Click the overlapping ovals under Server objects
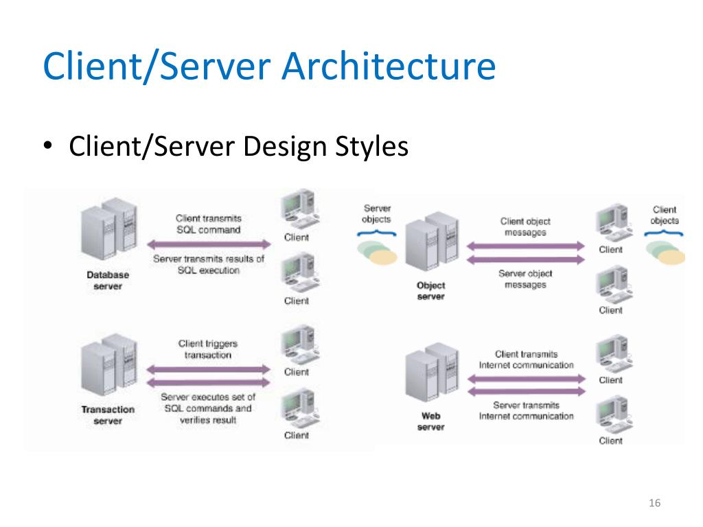Image resolution: width=703 pixels, height=527 pixels. click(378, 253)
